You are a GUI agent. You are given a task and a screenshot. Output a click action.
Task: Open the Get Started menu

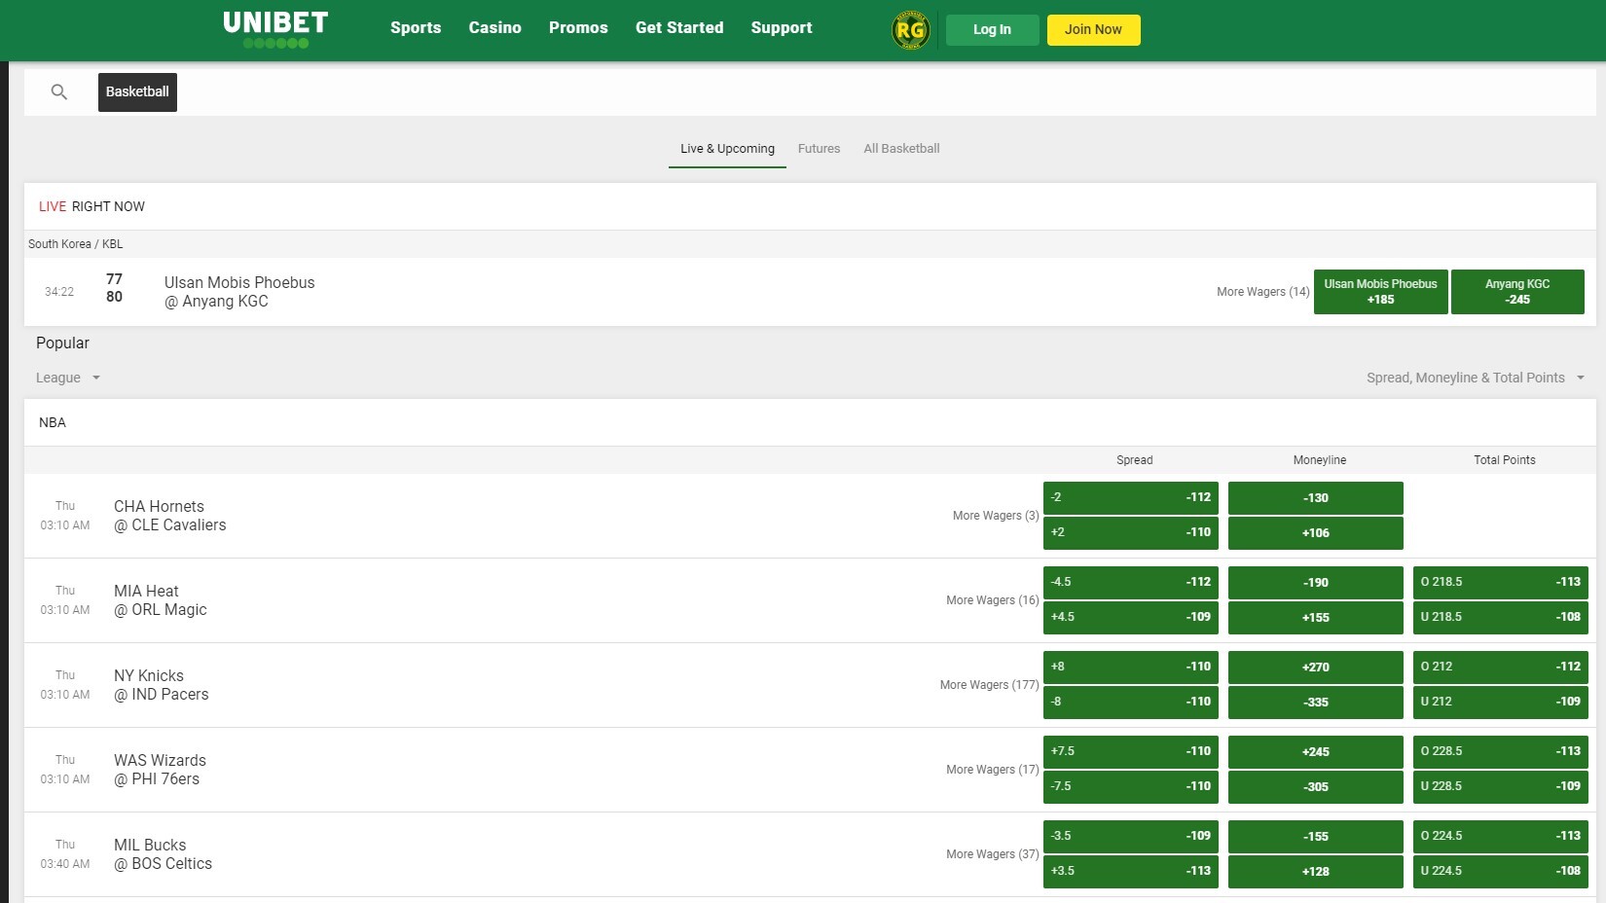tap(679, 27)
